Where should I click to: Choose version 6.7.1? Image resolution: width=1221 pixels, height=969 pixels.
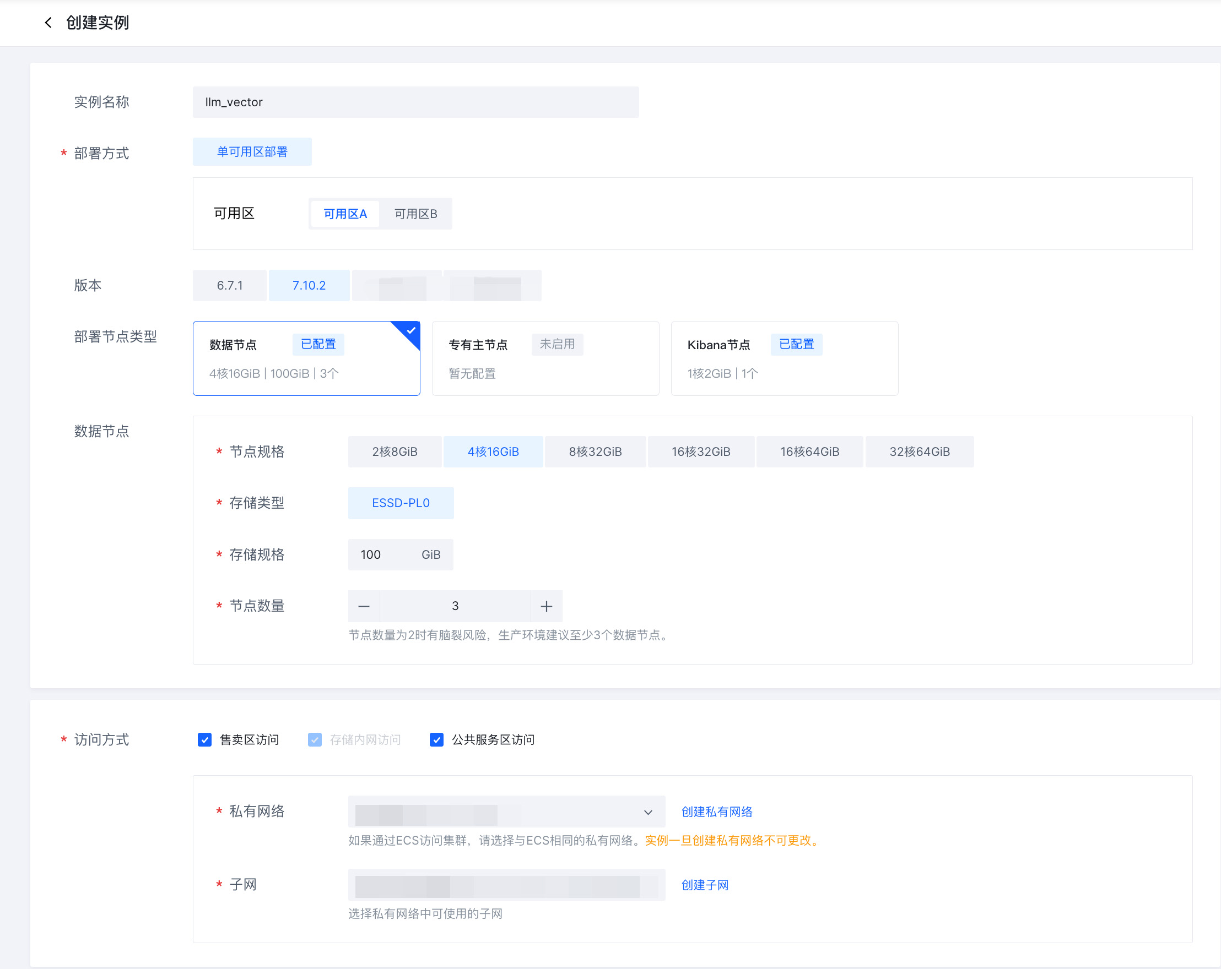pyautogui.click(x=229, y=285)
